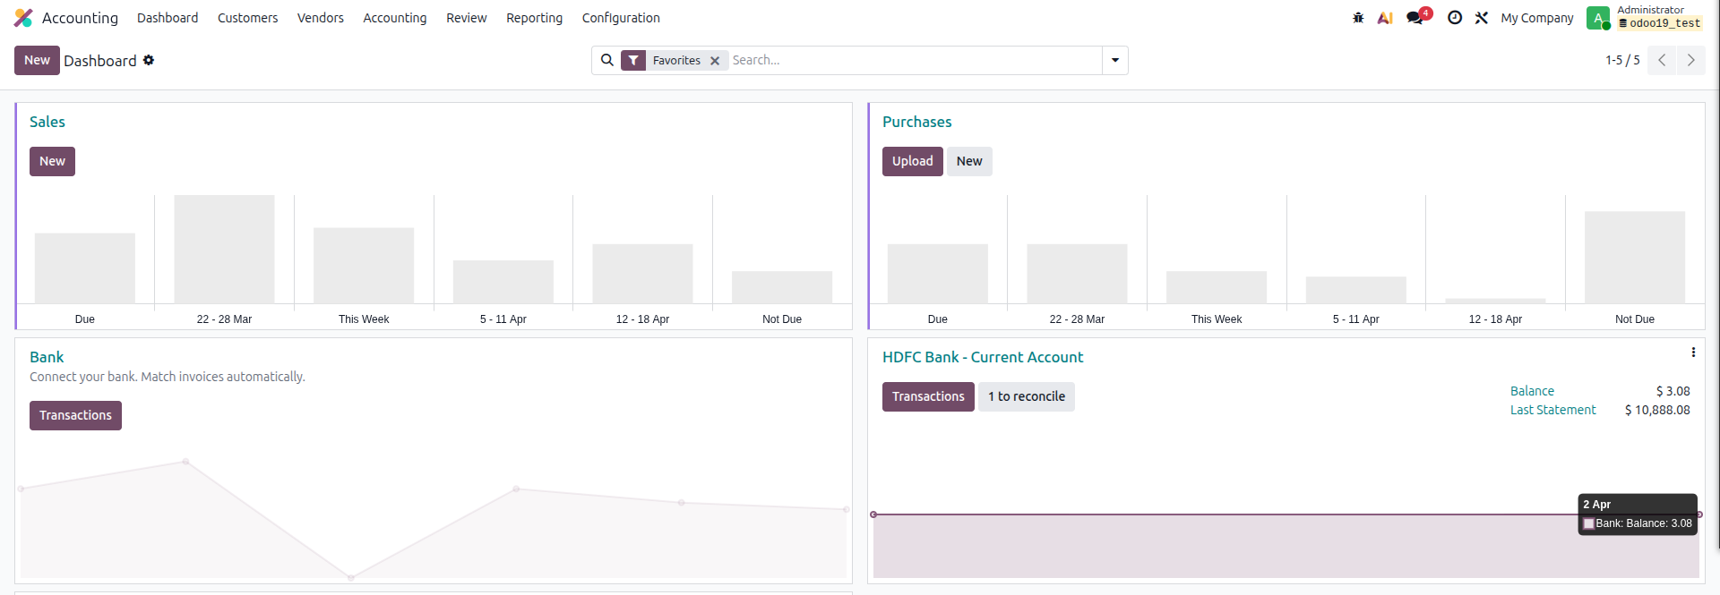
Task: Go to previous page arrow
Action: 1662,60
